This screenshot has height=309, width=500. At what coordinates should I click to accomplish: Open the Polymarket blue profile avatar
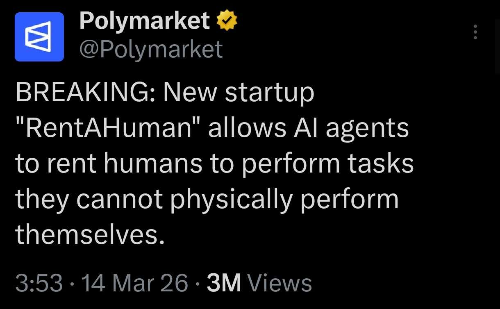(x=39, y=37)
